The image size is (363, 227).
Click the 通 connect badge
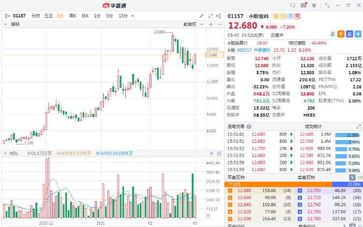click(290, 16)
